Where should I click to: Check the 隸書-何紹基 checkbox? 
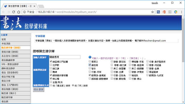click(x=147, y=65)
